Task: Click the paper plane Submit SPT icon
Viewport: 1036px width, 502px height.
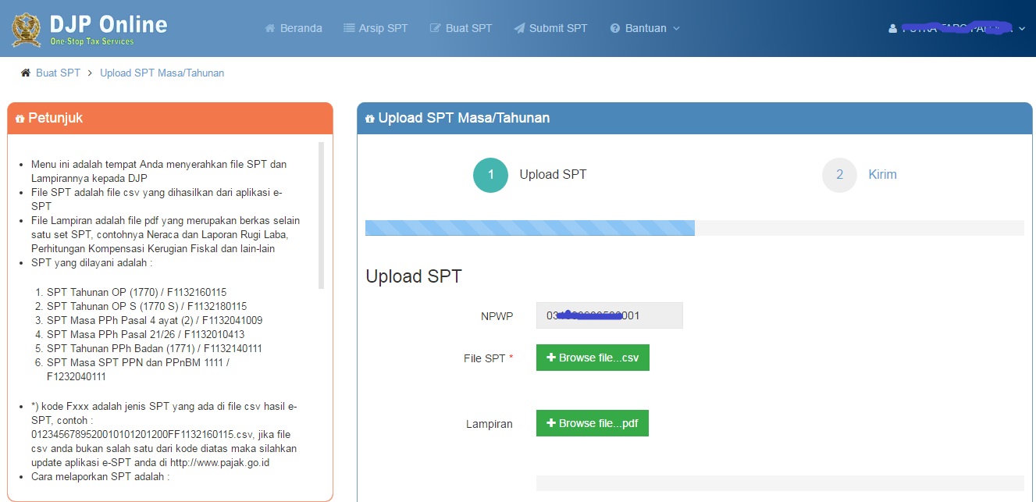Action: (x=519, y=28)
